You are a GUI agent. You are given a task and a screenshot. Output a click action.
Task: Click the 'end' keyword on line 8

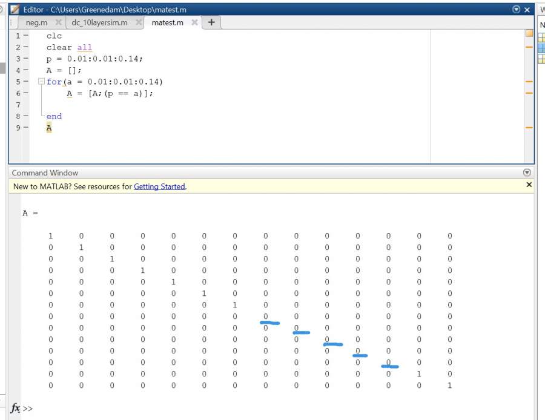pos(54,116)
